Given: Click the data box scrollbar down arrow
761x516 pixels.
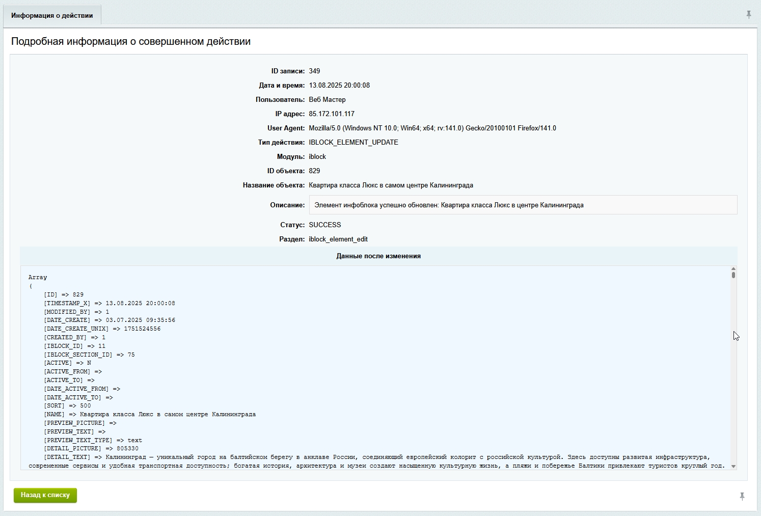Looking at the screenshot, I should pos(733,466).
